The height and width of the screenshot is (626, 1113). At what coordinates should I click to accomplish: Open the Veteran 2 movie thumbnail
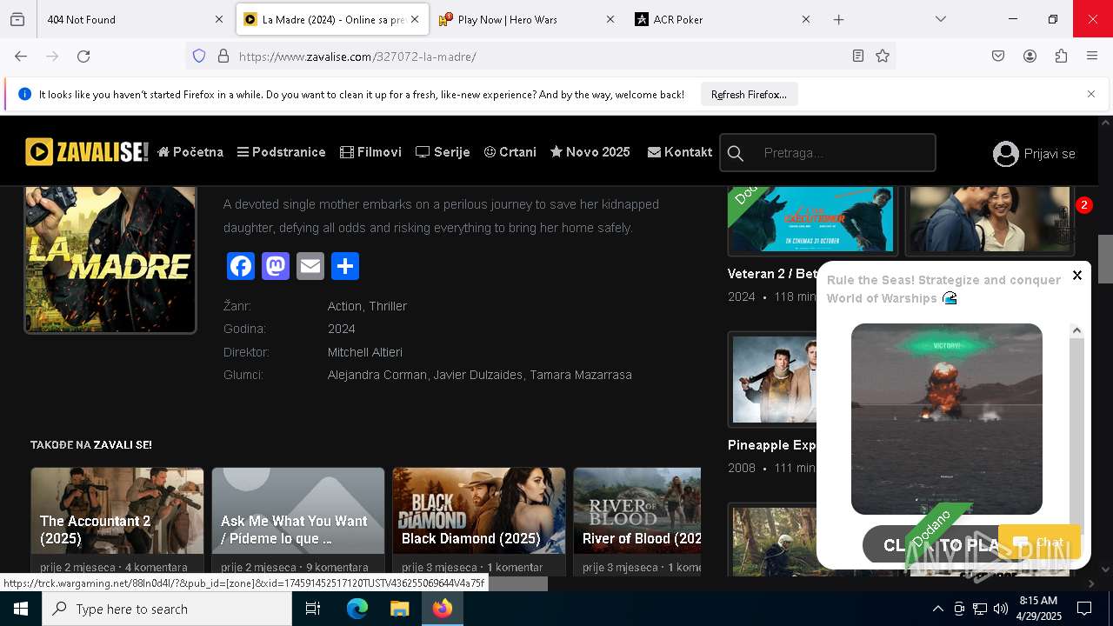tap(812, 220)
